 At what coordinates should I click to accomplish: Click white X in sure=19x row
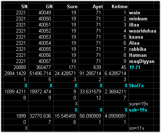76,104
